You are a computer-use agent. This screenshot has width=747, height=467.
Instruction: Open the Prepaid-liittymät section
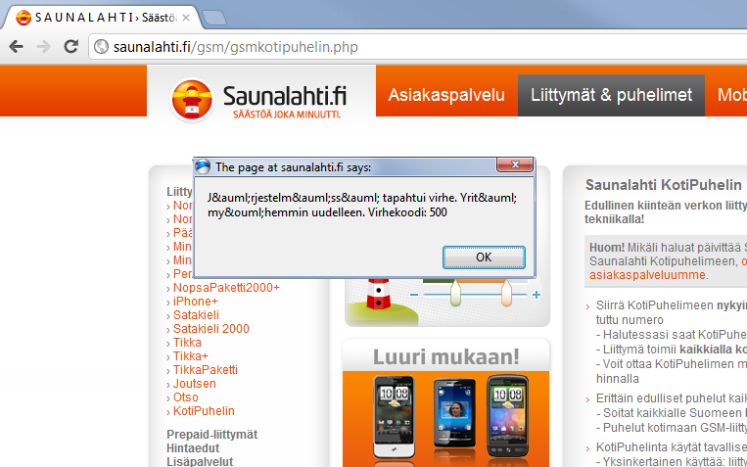[x=212, y=435]
